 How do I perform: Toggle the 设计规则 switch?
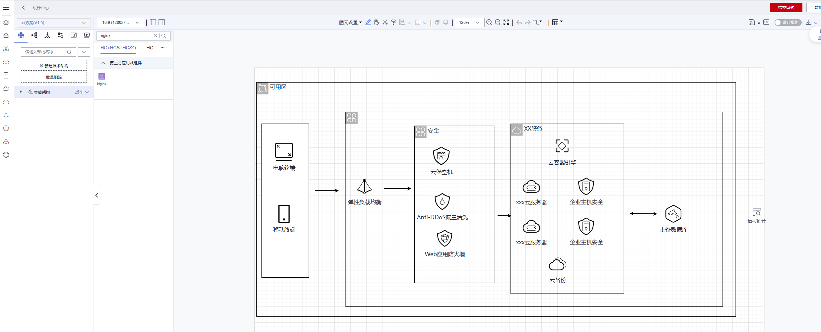click(x=788, y=23)
